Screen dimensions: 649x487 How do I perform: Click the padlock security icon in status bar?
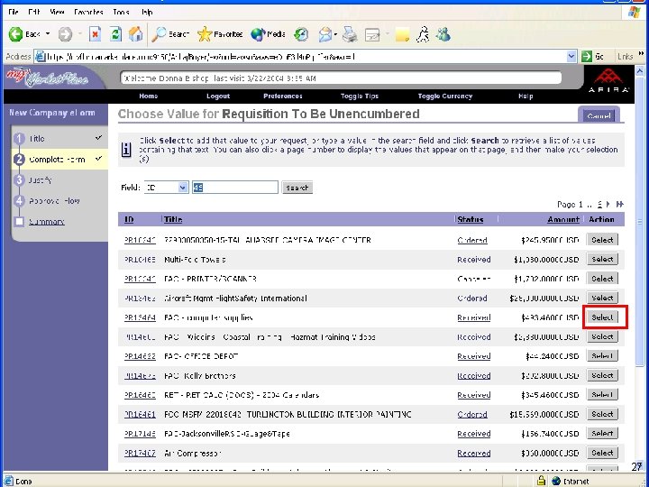[541, 481]
